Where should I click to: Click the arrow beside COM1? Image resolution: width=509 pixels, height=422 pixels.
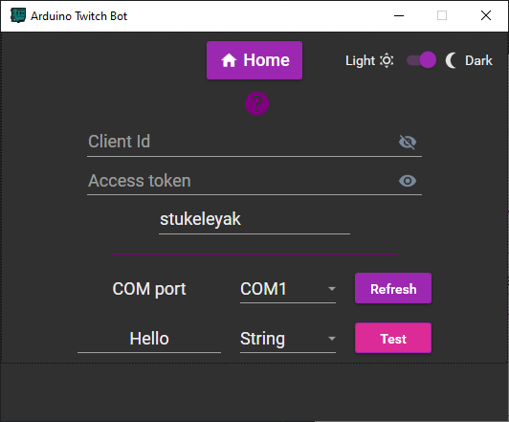coord(331,289)
